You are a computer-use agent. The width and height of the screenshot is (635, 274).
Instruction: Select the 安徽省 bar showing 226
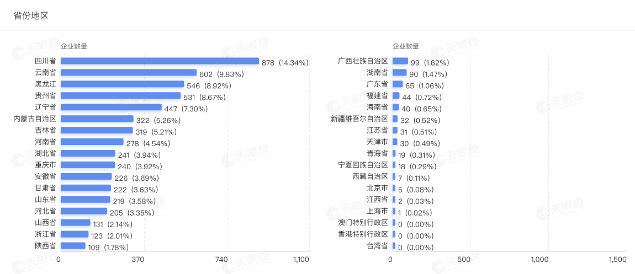(86, 177)
